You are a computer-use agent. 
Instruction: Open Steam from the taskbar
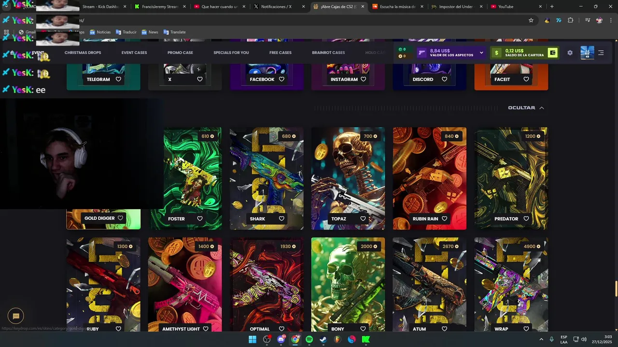323,339
